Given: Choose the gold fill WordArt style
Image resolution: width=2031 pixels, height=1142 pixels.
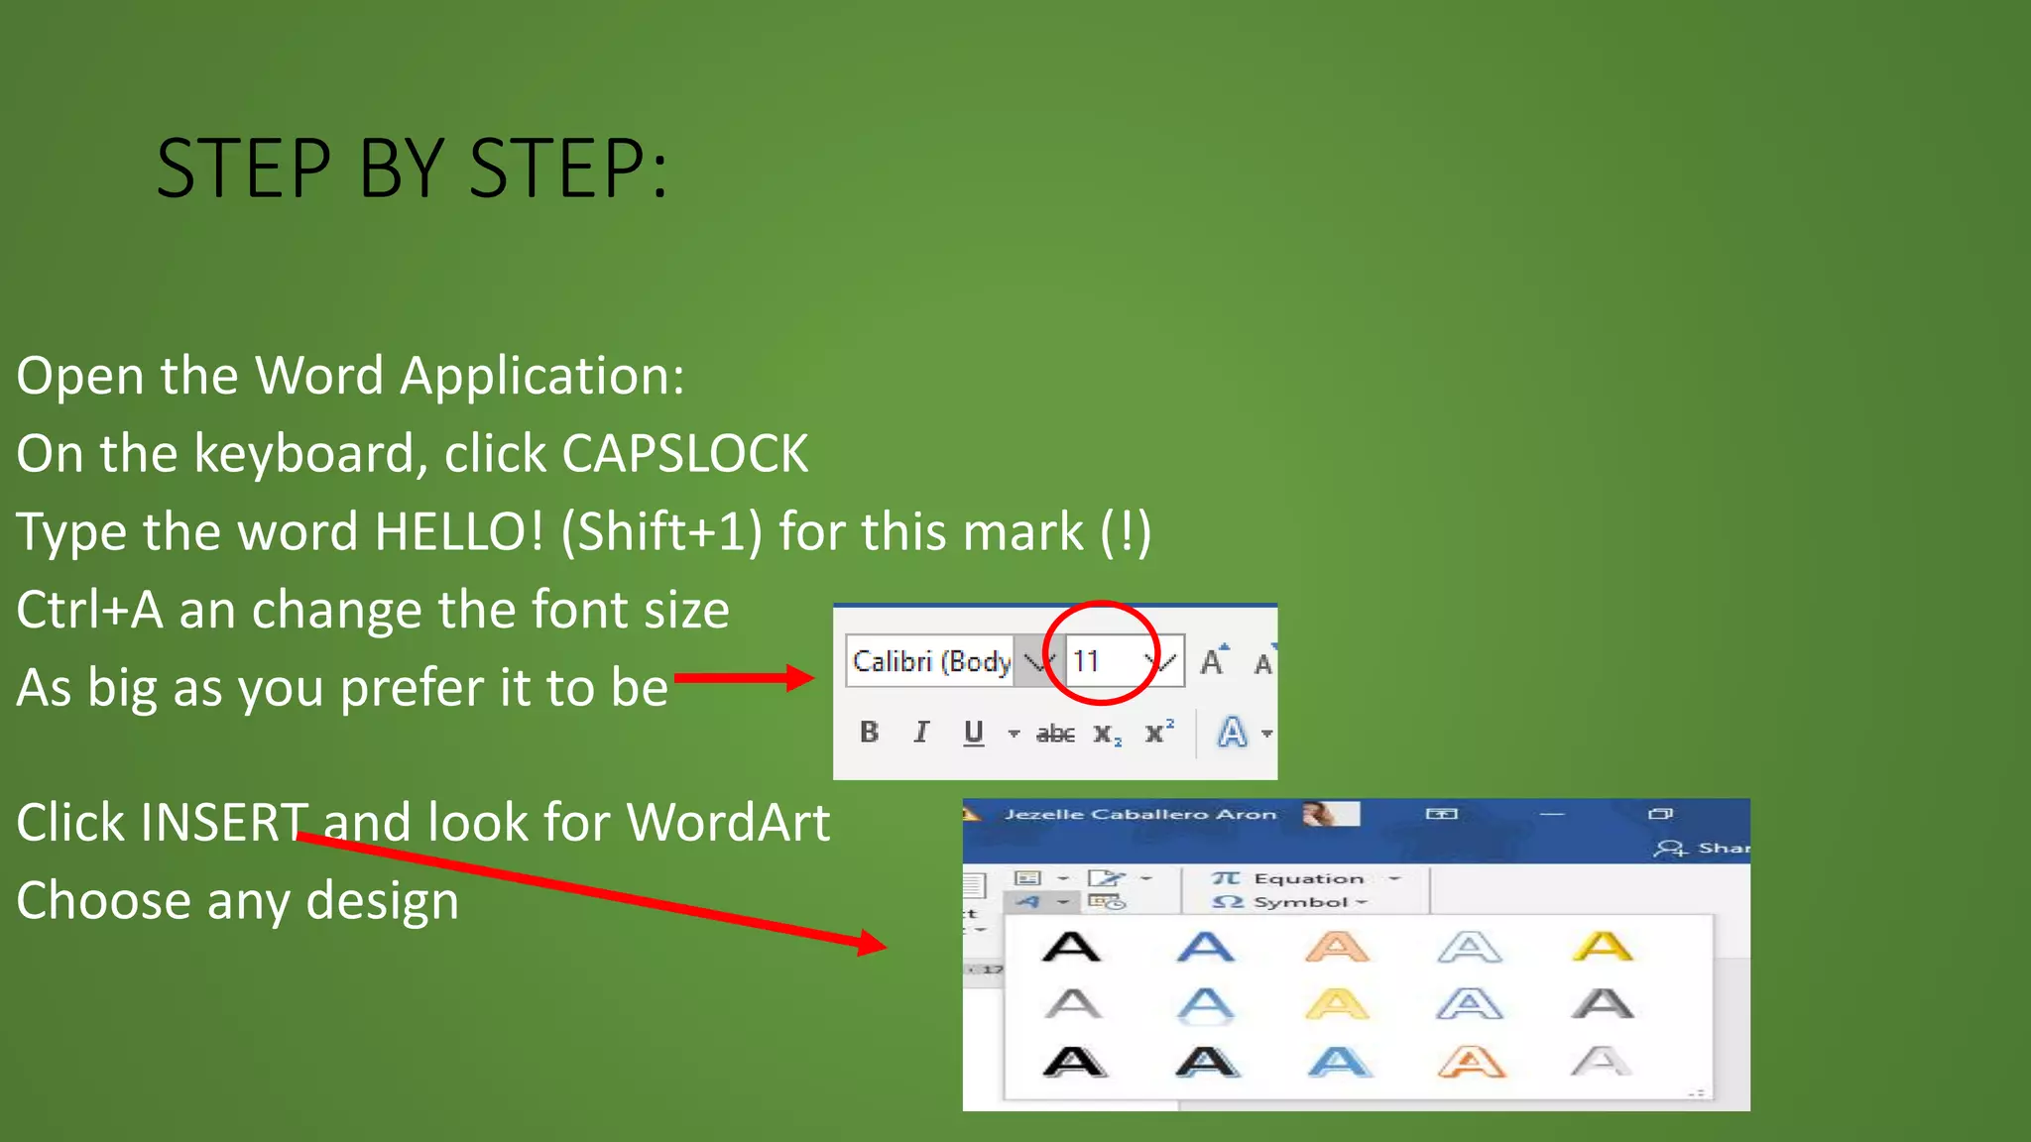Looking at the screenshot, I should [x=1603, y=947].
